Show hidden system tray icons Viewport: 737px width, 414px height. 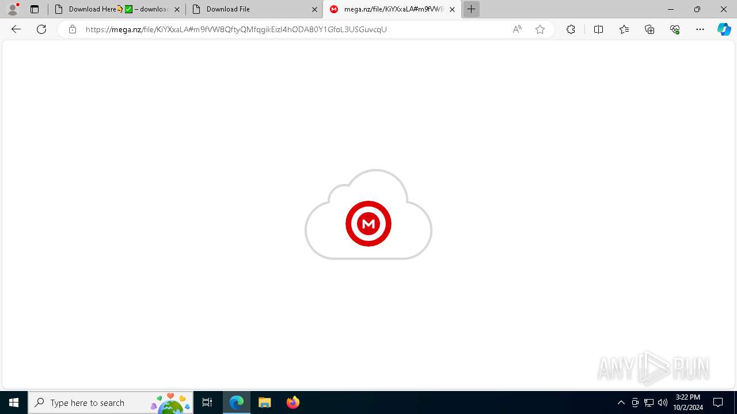[621, 402]
